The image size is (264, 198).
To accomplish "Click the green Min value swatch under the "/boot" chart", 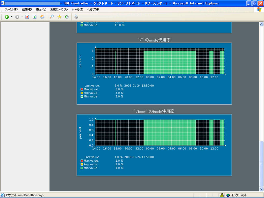I will (x=82, y=168).
